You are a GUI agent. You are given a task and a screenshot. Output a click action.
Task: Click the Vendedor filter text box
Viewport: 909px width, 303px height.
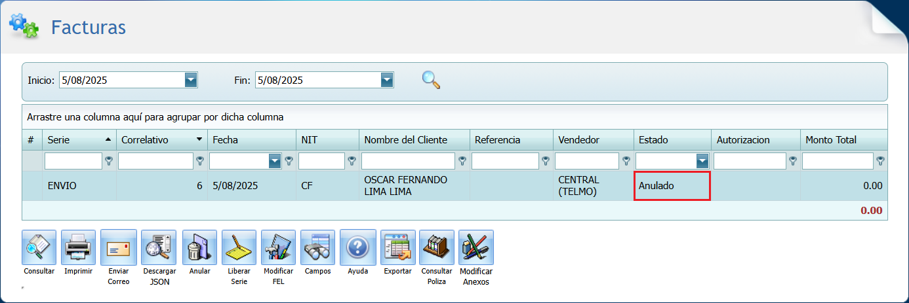pos(587,161)
